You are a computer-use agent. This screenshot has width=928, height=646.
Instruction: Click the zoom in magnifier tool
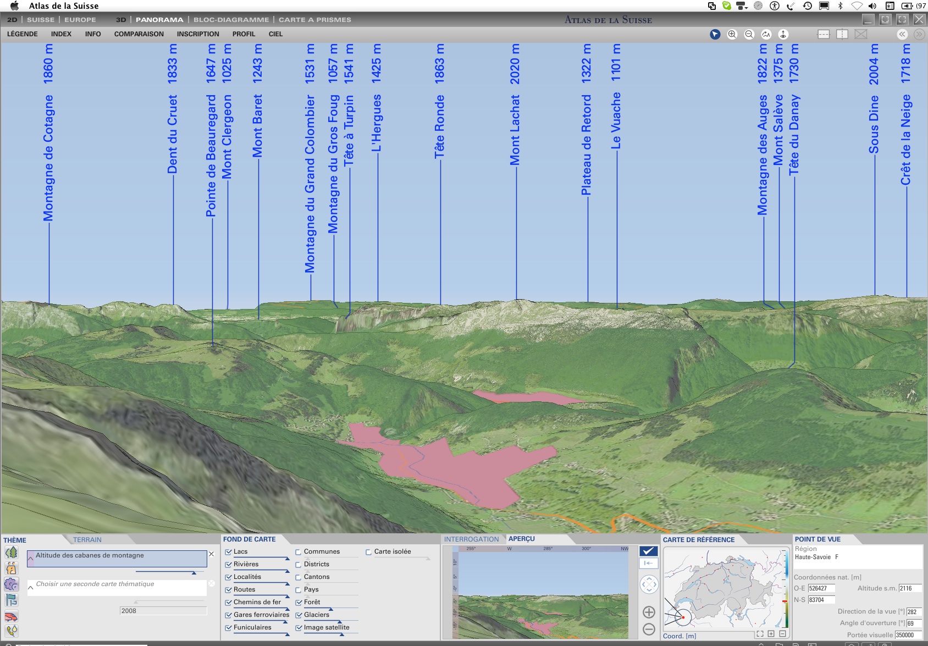732,34
